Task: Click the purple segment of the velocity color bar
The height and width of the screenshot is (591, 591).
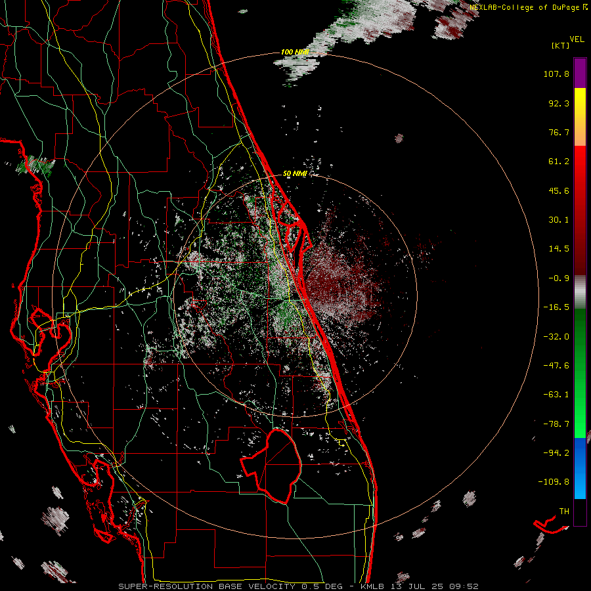Action: click(x=580, y=73)
